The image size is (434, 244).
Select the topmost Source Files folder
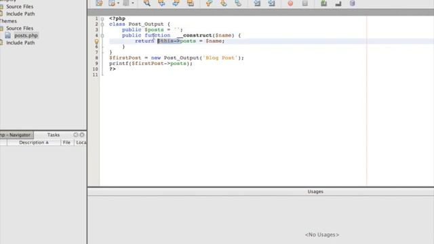pos(20,6)
